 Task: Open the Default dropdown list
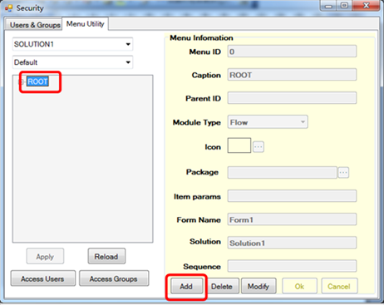72,62
